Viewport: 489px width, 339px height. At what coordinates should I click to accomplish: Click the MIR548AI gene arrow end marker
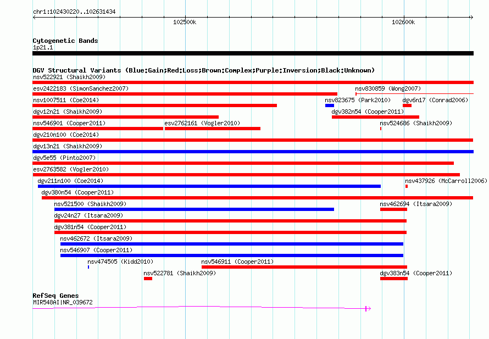pyautogui.click(x=368, y=308)
